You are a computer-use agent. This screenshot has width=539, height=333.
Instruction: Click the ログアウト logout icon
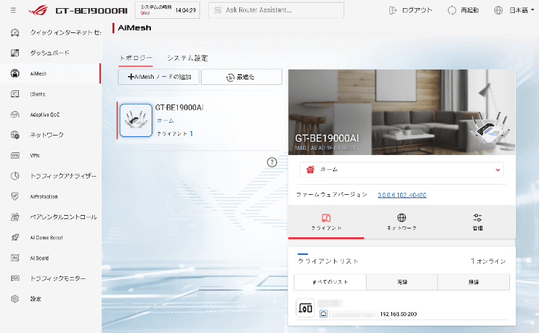pos(393,10)
